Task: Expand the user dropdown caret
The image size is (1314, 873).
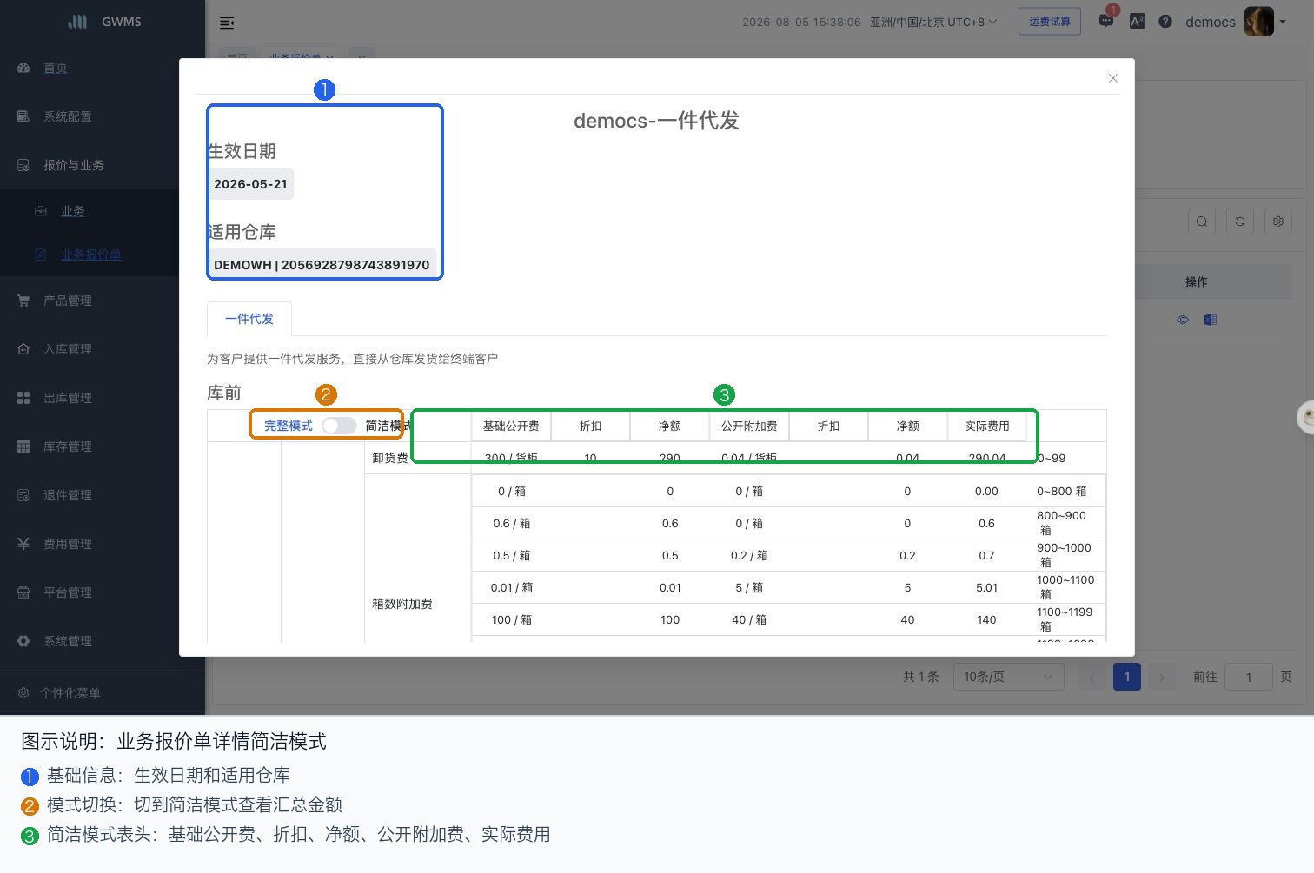Action: [x=1283, y=22]
